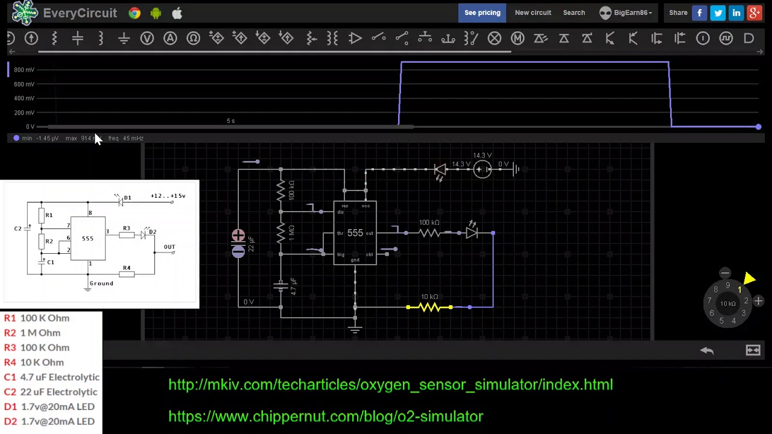Image resolution: width=772 pixels, height=434 pixels.
Task: Select digit 2 on the value dial
Action: (746, 301)
